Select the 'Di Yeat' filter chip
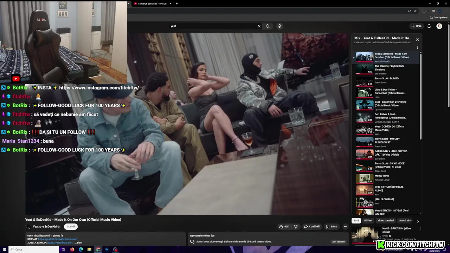The width and height of the screenshot is (450, 253). pos(368,221)
